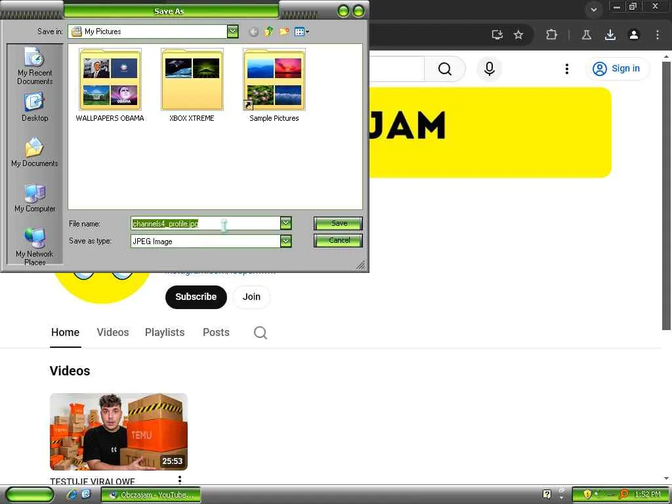Image resolution: width=672 pixels, height=504 pixels.
Task: Click the Back arrow in Save As toolbar
Action: pos(254,31)
